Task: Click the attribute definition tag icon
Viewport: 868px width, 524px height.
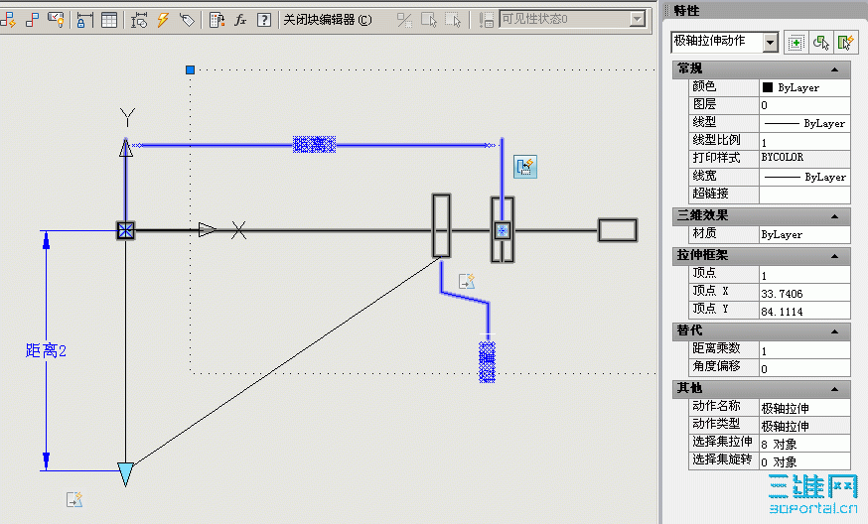Action: click(187, 20)
